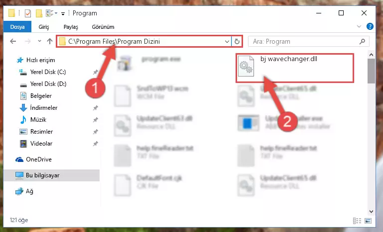Toggle pin next to Resimler
The width and height of the screenshot is (383, 232).
click(x=96, y=132)
